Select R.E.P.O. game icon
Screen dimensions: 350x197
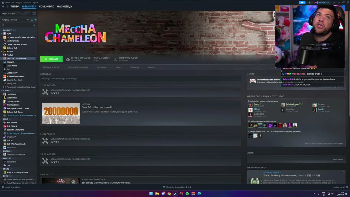tap(5, 51)
